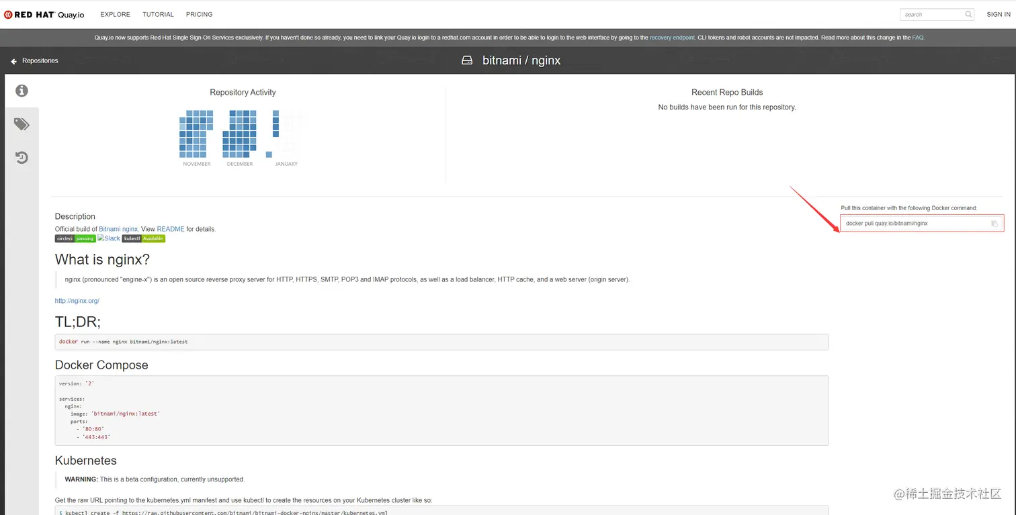Open the FAQ link in banner
Viewport: 1016px width, 515px height.
click(x=918, y=38)
